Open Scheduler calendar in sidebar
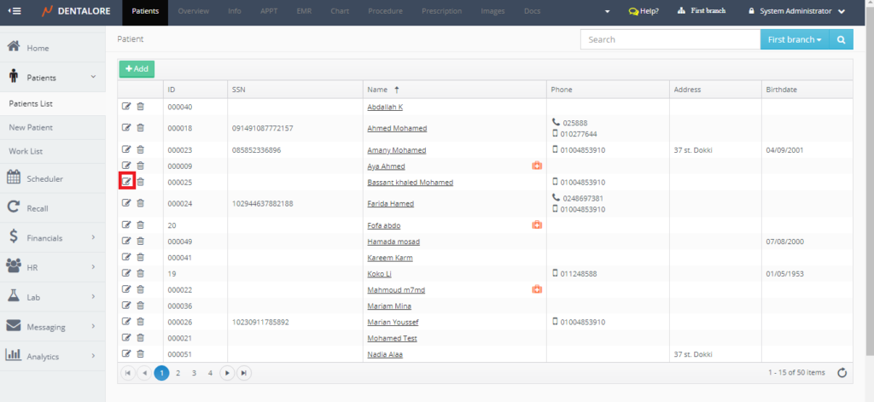The height and width of the screenshot is (402, 874). (x=44, y=178)
